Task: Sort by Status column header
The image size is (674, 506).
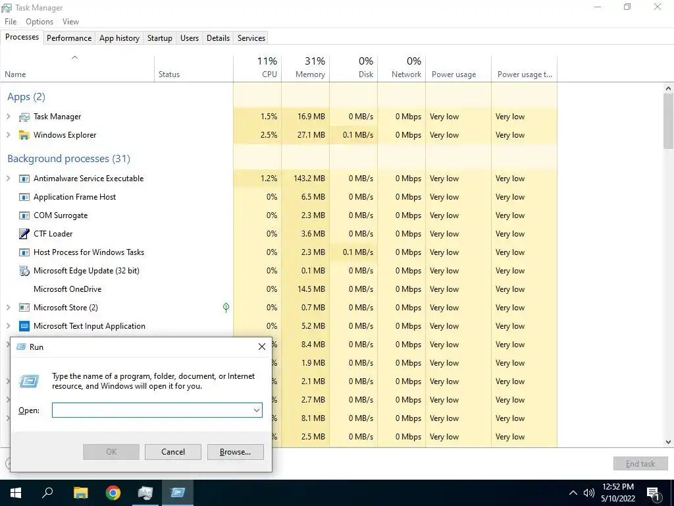Action: (194, 68)
